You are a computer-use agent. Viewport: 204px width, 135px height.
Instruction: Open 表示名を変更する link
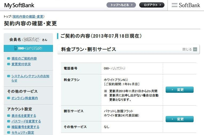pyautogui.click(x=24, y=116)
